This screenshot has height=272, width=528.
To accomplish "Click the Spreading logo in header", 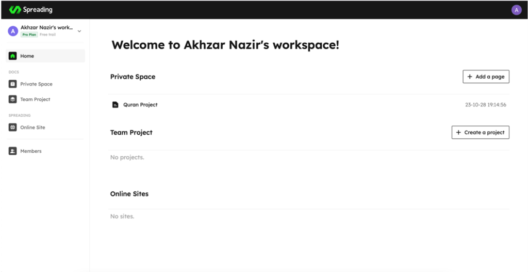I will (30, 10).
